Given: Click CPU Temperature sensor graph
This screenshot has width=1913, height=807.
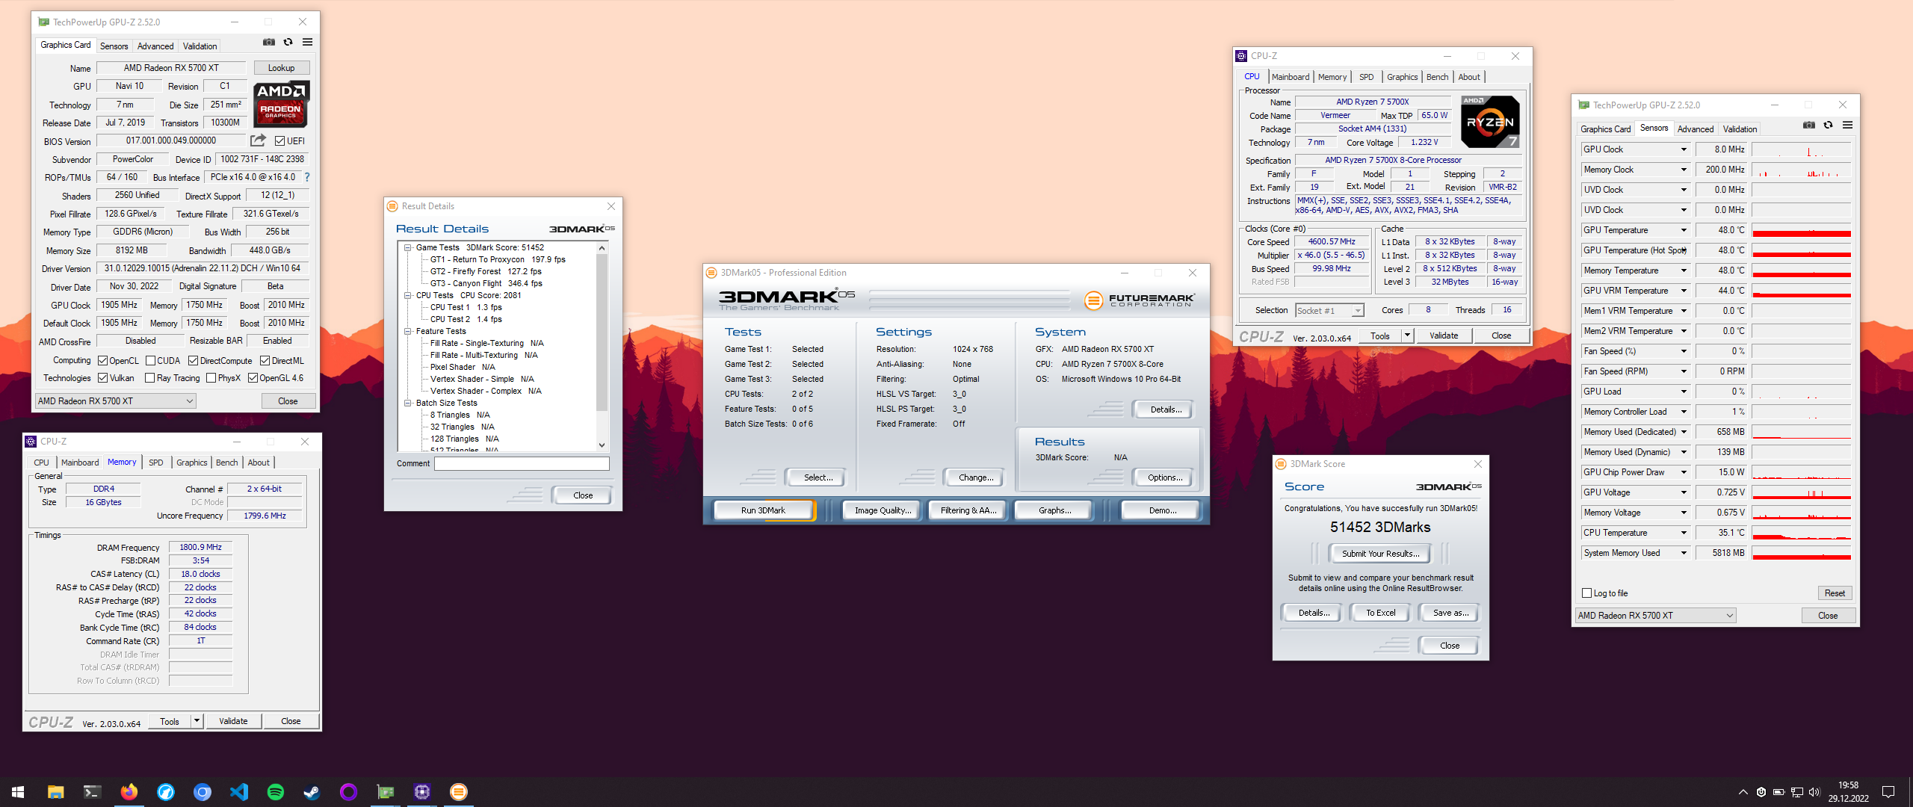Looking at the screenshot, I should point(1802,533).
